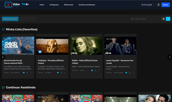Click Adele artist name under video
Screen dimensions: 172x102
82,70
